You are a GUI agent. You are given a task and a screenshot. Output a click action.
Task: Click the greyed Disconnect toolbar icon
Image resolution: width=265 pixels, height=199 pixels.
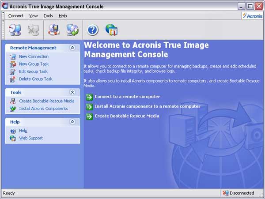pos(34,30)
